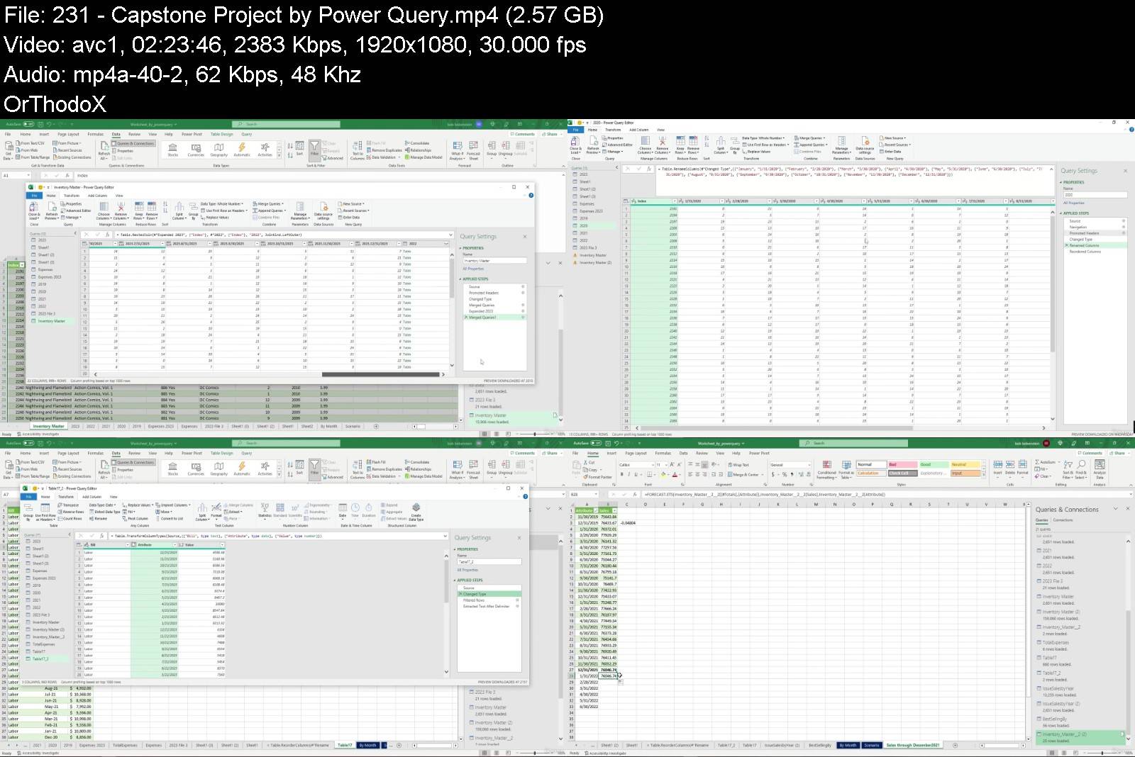Click Group By in Inventory Master editor
Viewport: 1135px width, 757px height.
click(193, 211)
